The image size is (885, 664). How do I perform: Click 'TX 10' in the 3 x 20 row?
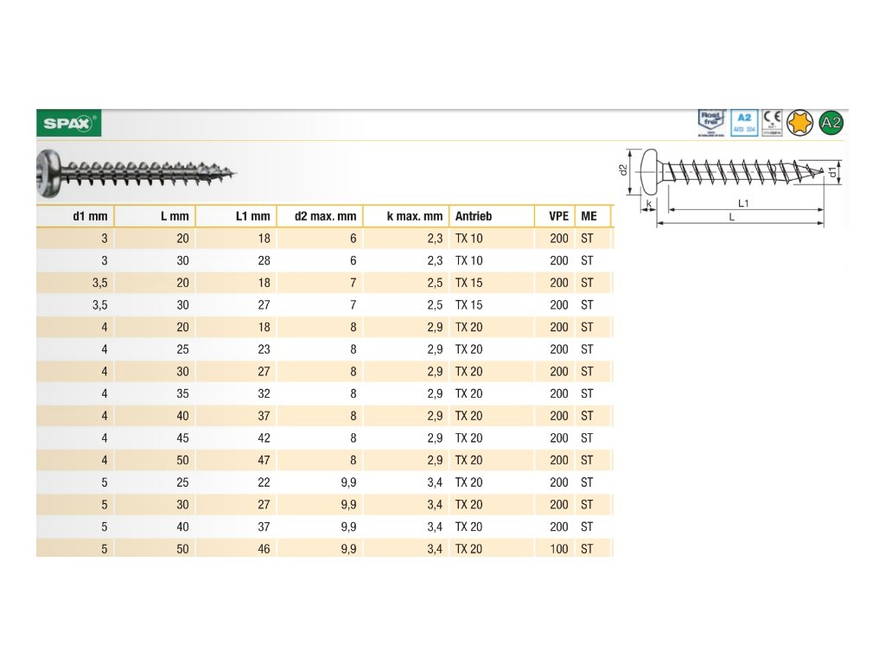tap(469, 239)
